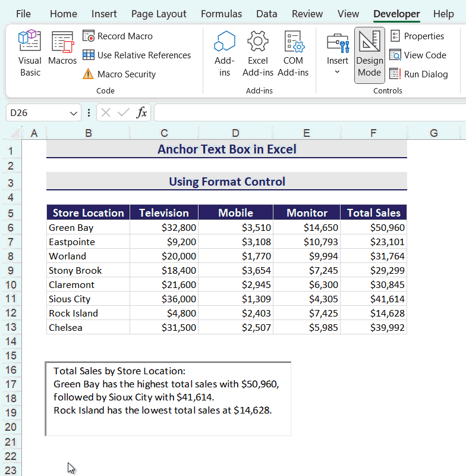Select column D header
Viewport: 466px width, 476px height.
(x=235, y=133)
